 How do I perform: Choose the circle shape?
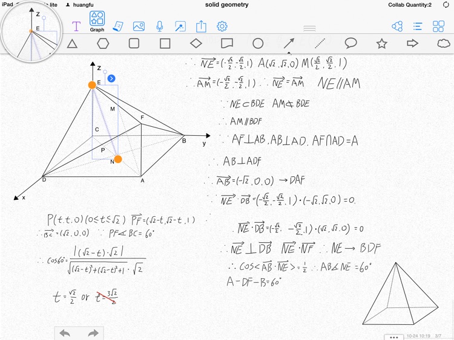[258, 43]
